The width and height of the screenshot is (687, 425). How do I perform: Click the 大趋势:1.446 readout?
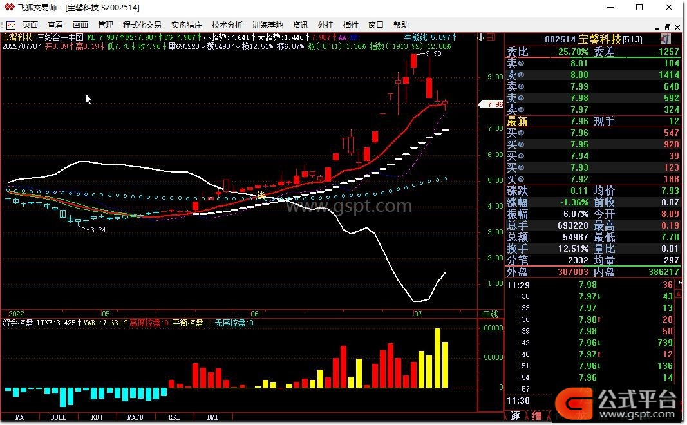(283, 38)
